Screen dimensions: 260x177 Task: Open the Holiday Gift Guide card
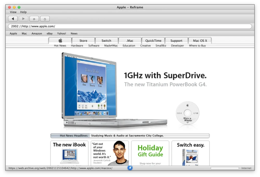(150, 153)
